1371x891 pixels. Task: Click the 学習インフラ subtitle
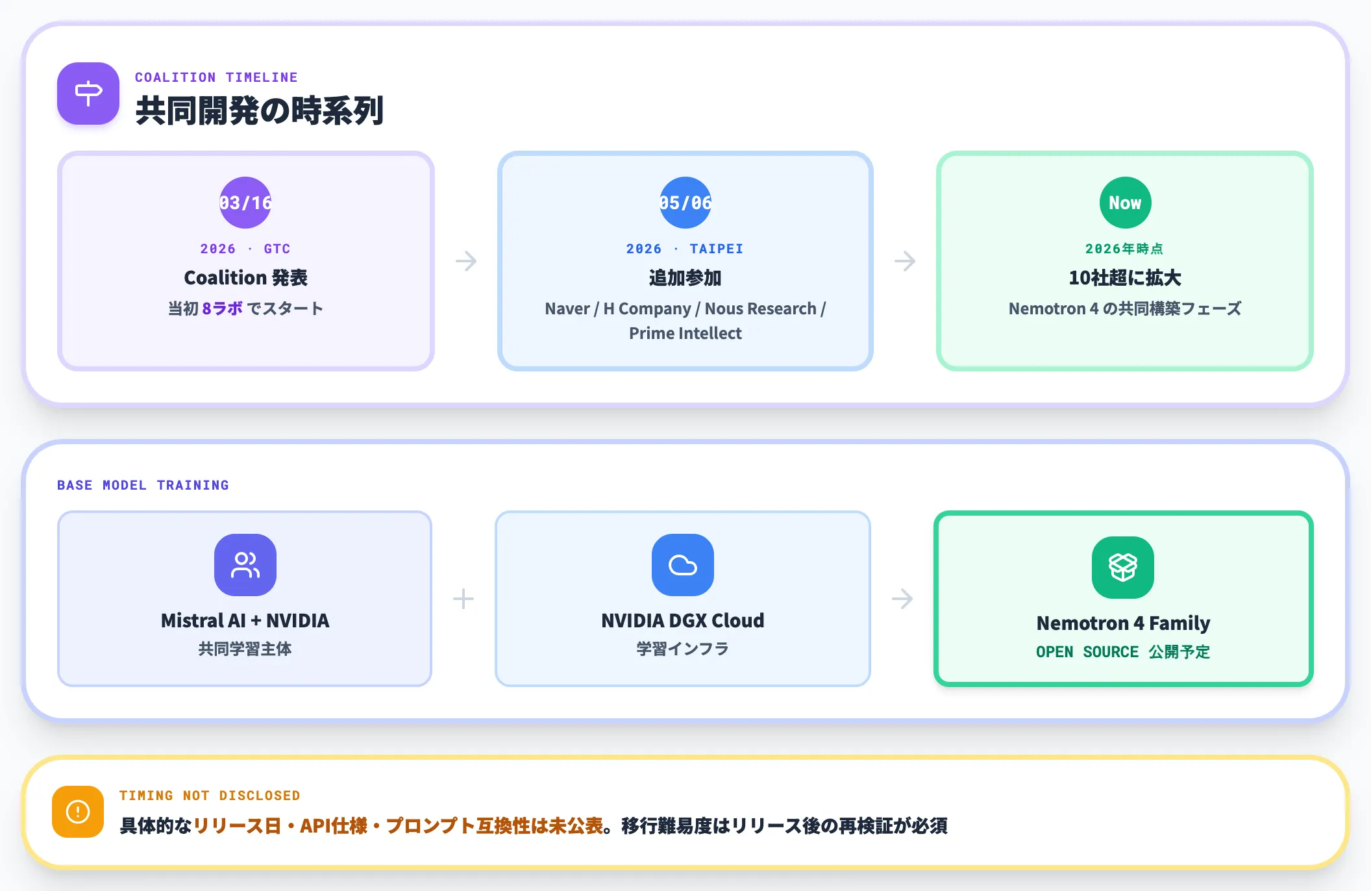tap(683, 649)
